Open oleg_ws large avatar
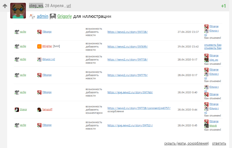Viewport: 232px width, 148px height. [x=18, y=11]
